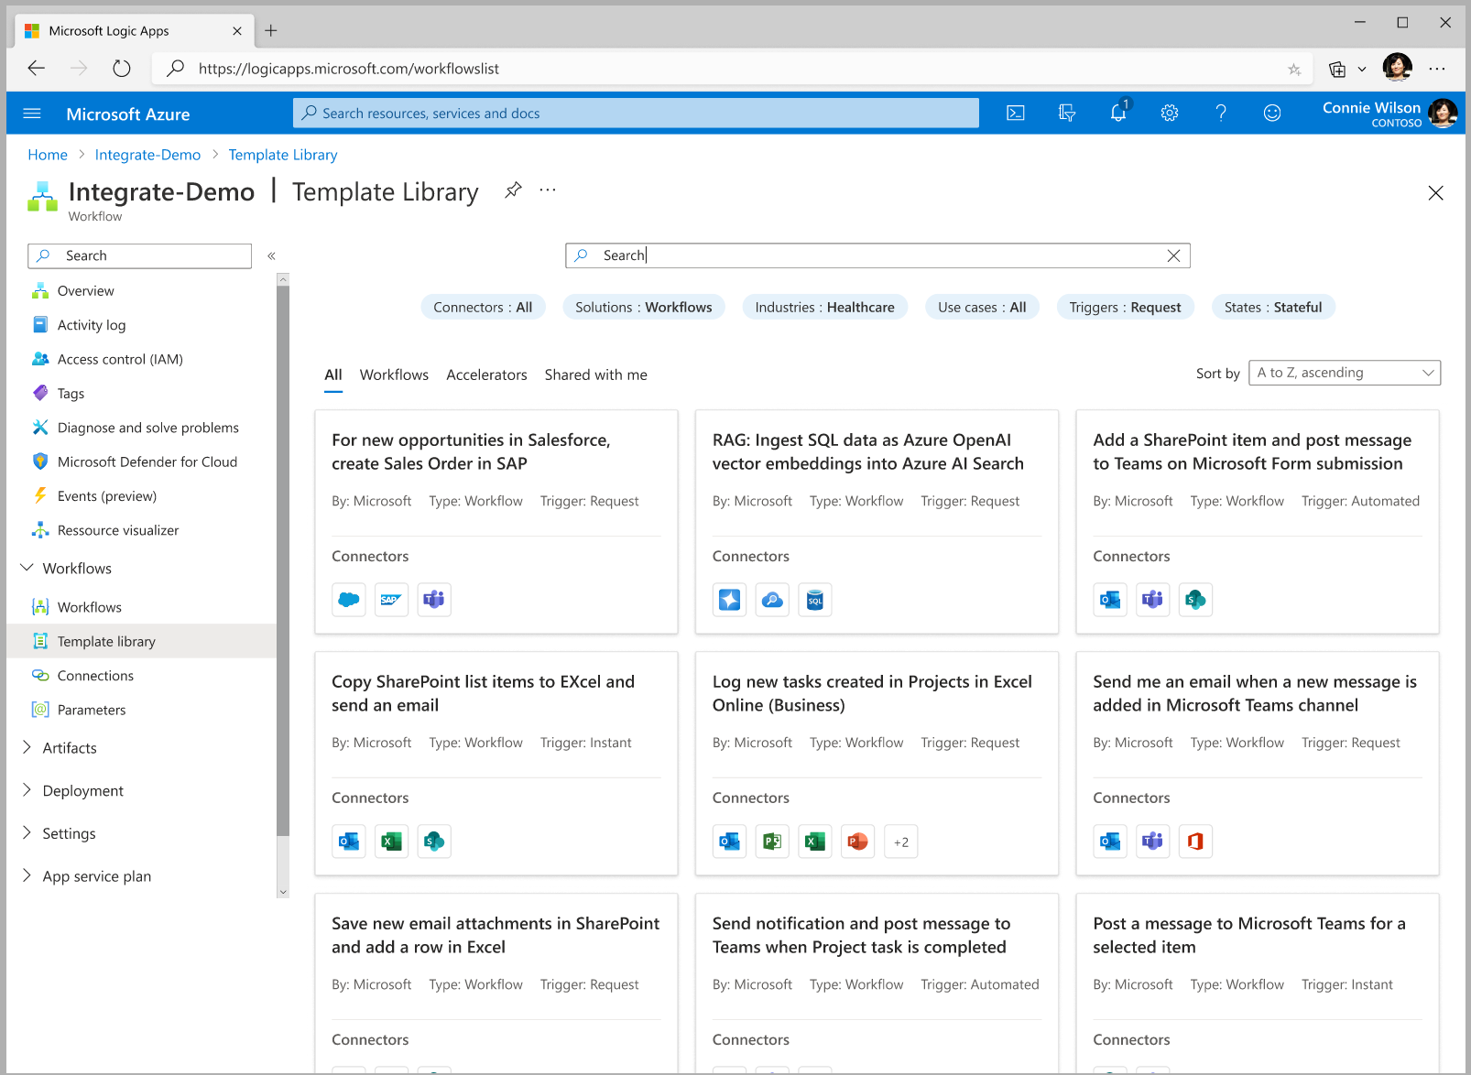Open the Integrate-Demo breadcrumb link
Viewport: 1471px width, 1075px height.
(x=147, y=154)
